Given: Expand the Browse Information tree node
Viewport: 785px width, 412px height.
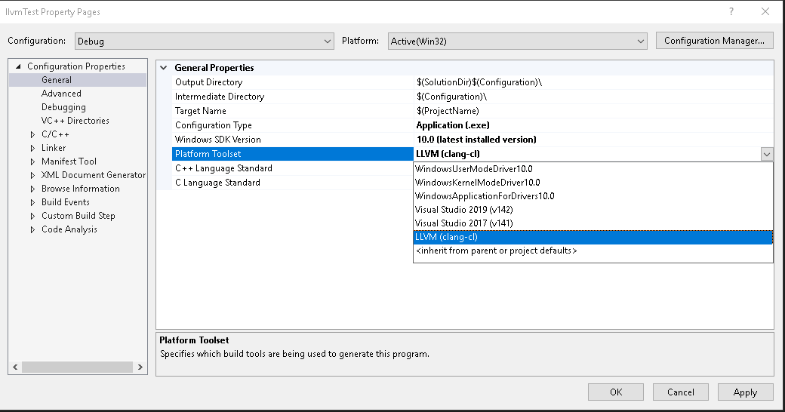Looking at the screenshot, I should click(32, 188).
